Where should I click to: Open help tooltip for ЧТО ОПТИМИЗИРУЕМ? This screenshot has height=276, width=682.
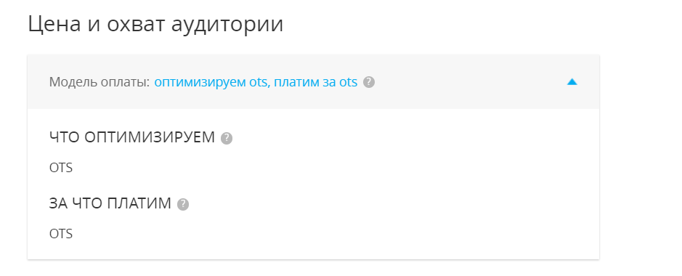(227, 138)
